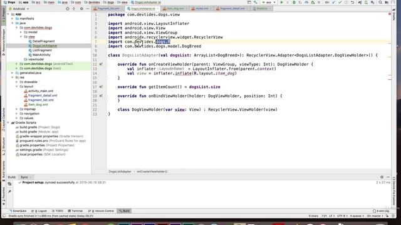This screenshot has width=401, height=225.
Task: Click the project panel gear settings icon
Action: pyautogui.click(x=81, y=9)
